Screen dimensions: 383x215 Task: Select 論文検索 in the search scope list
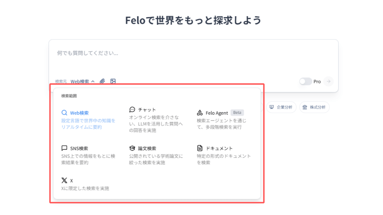pyautogui.click(x=156, y=155)
